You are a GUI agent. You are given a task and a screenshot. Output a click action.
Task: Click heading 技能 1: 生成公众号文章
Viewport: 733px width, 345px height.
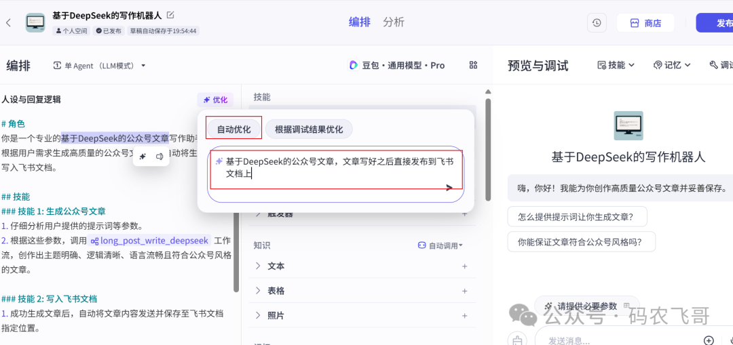coord(54,211)
